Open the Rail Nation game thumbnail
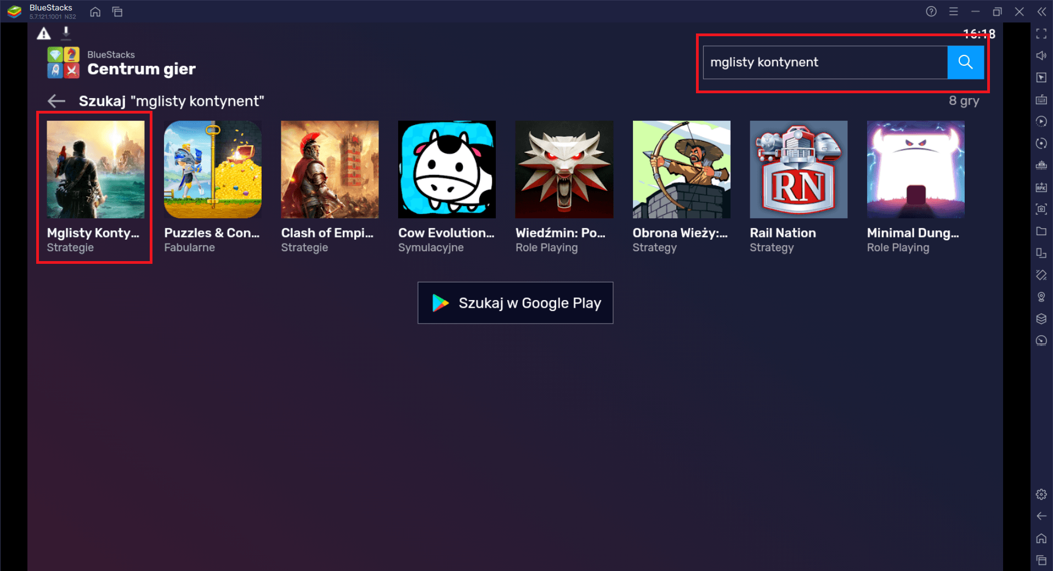 pos(799,169)
